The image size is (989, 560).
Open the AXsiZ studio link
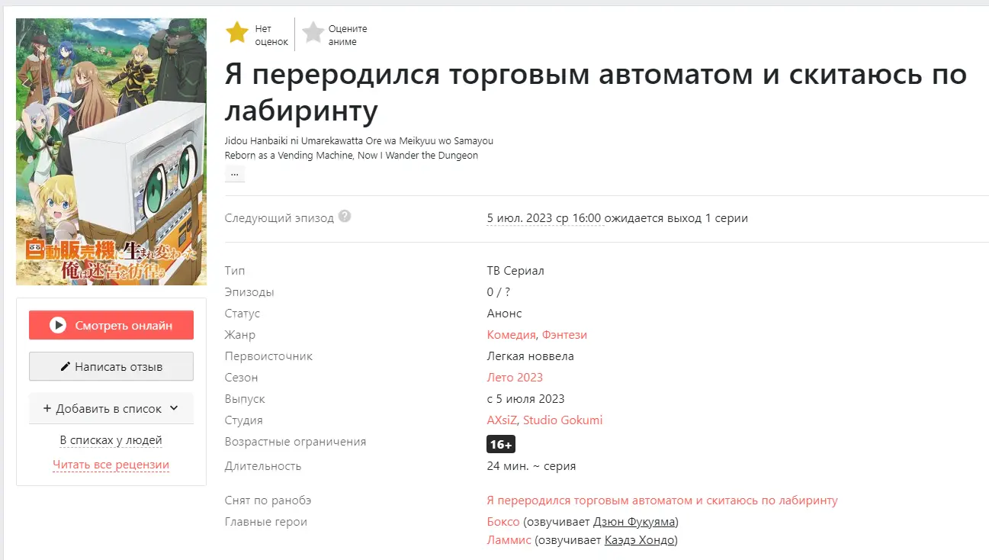502,420
